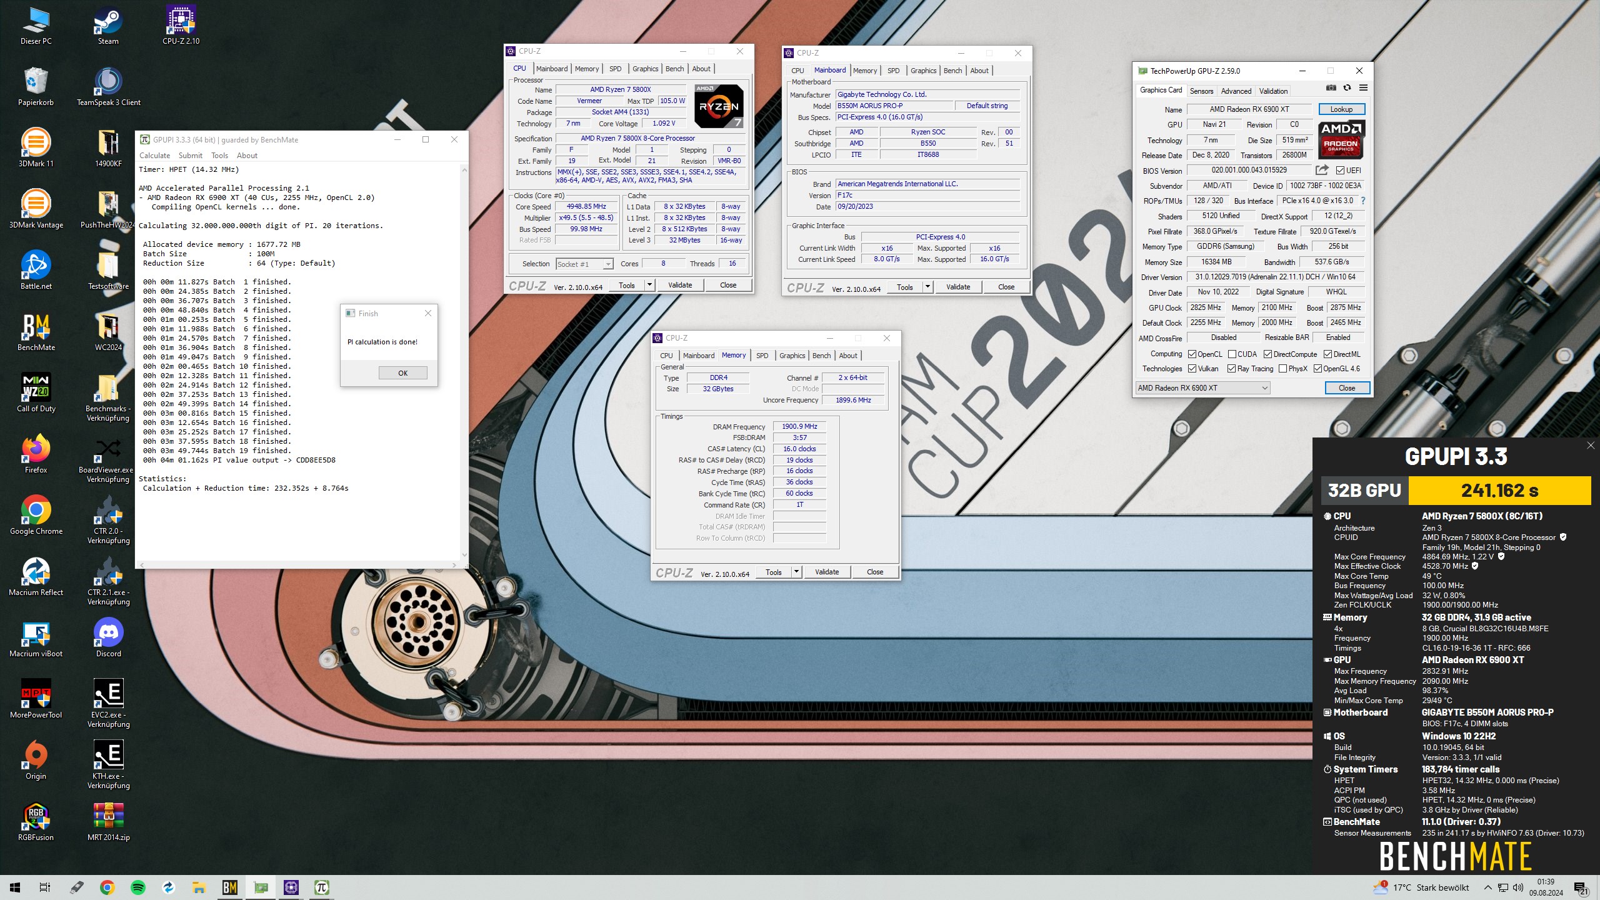Open the Calculate menu in GPUPI
Viewport: 1600px width, 900px height.
click(154, 156)
